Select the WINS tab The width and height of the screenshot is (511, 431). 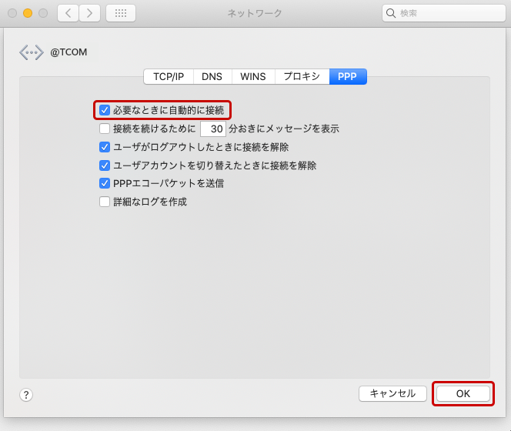pyautogui.click(x=253, y=77)
